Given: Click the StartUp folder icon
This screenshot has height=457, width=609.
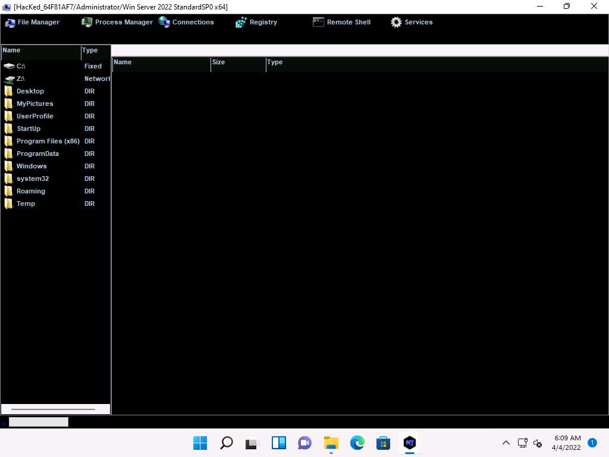Looking at the screenshot, I should coord(9,129).
